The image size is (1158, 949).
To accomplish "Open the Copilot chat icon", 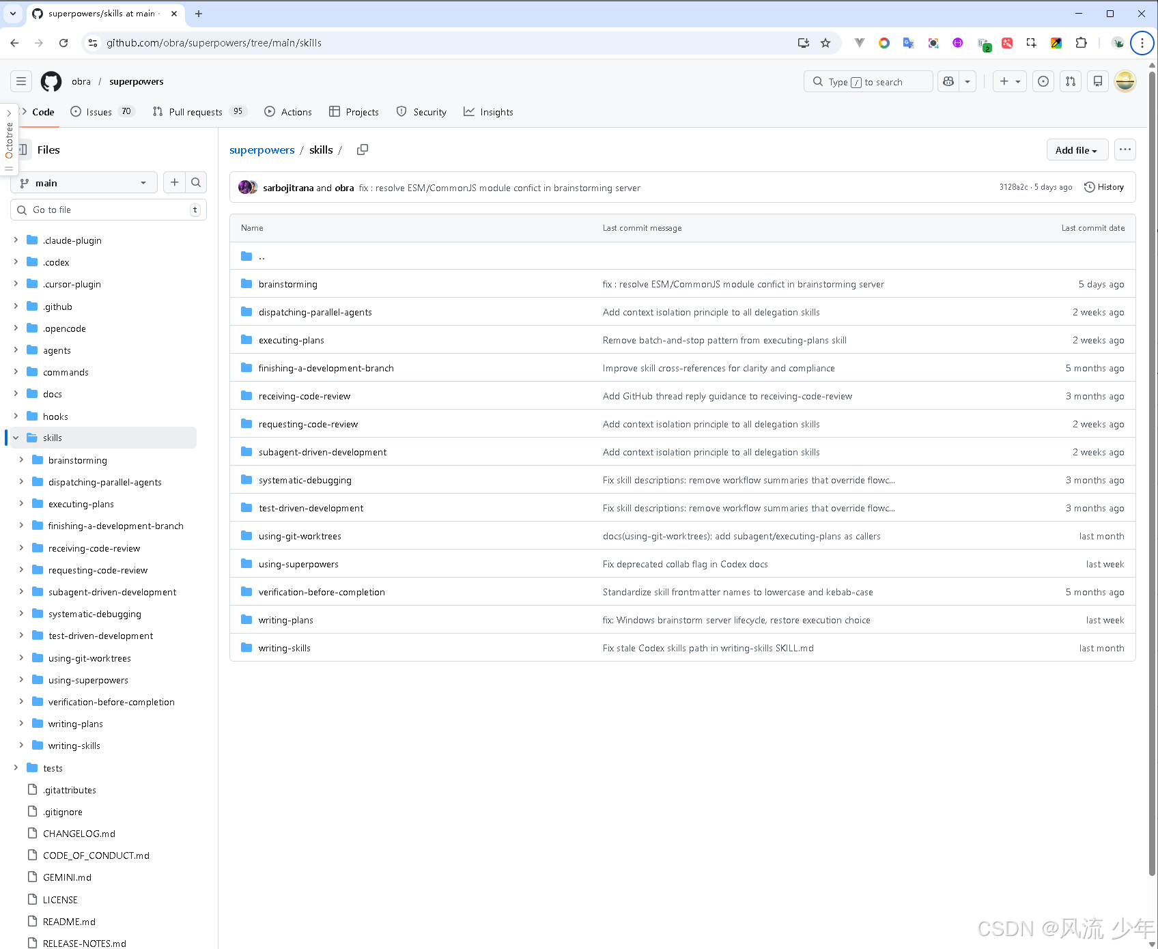I will pyautogui.click(x=948, y=81).
